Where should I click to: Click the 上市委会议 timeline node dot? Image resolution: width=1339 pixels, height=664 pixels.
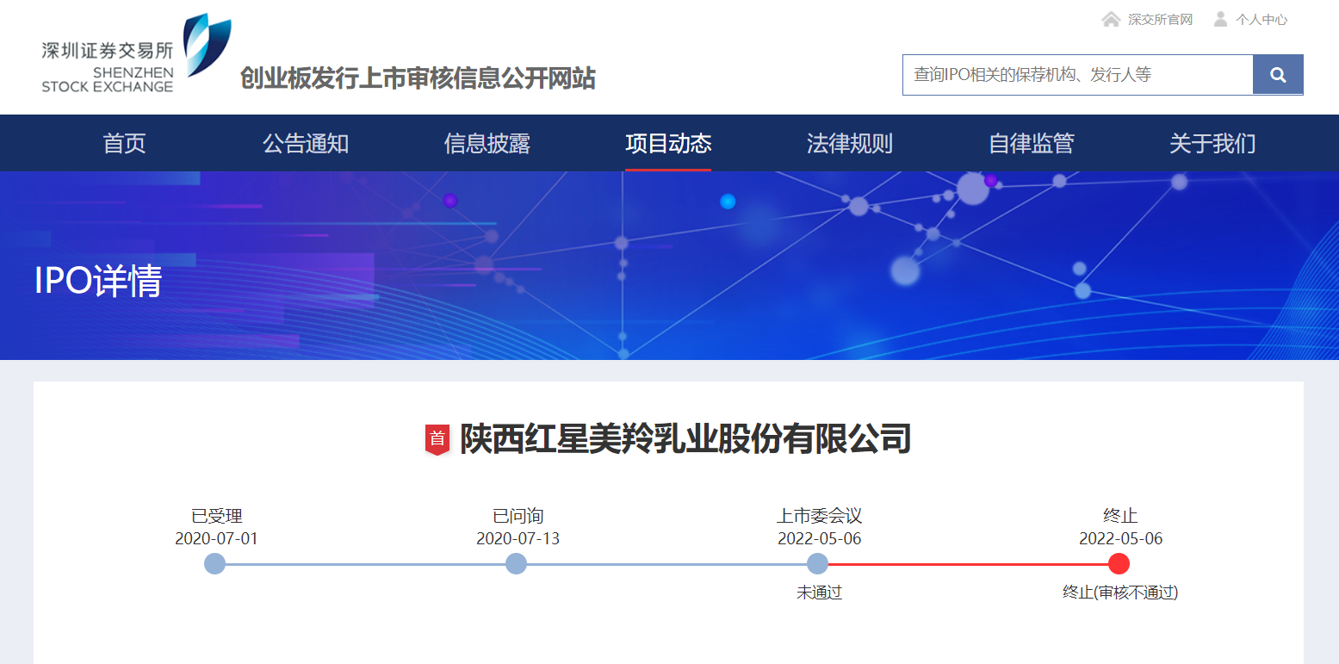(x=817, y=564)
